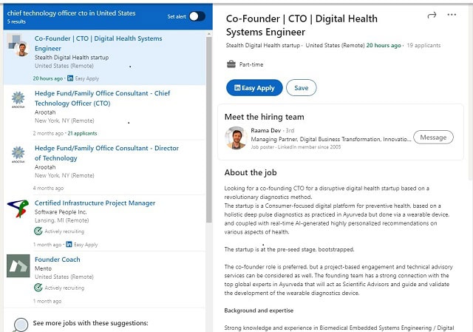Click the Mento company logo

pyautogui.click(x=18, y=265)
